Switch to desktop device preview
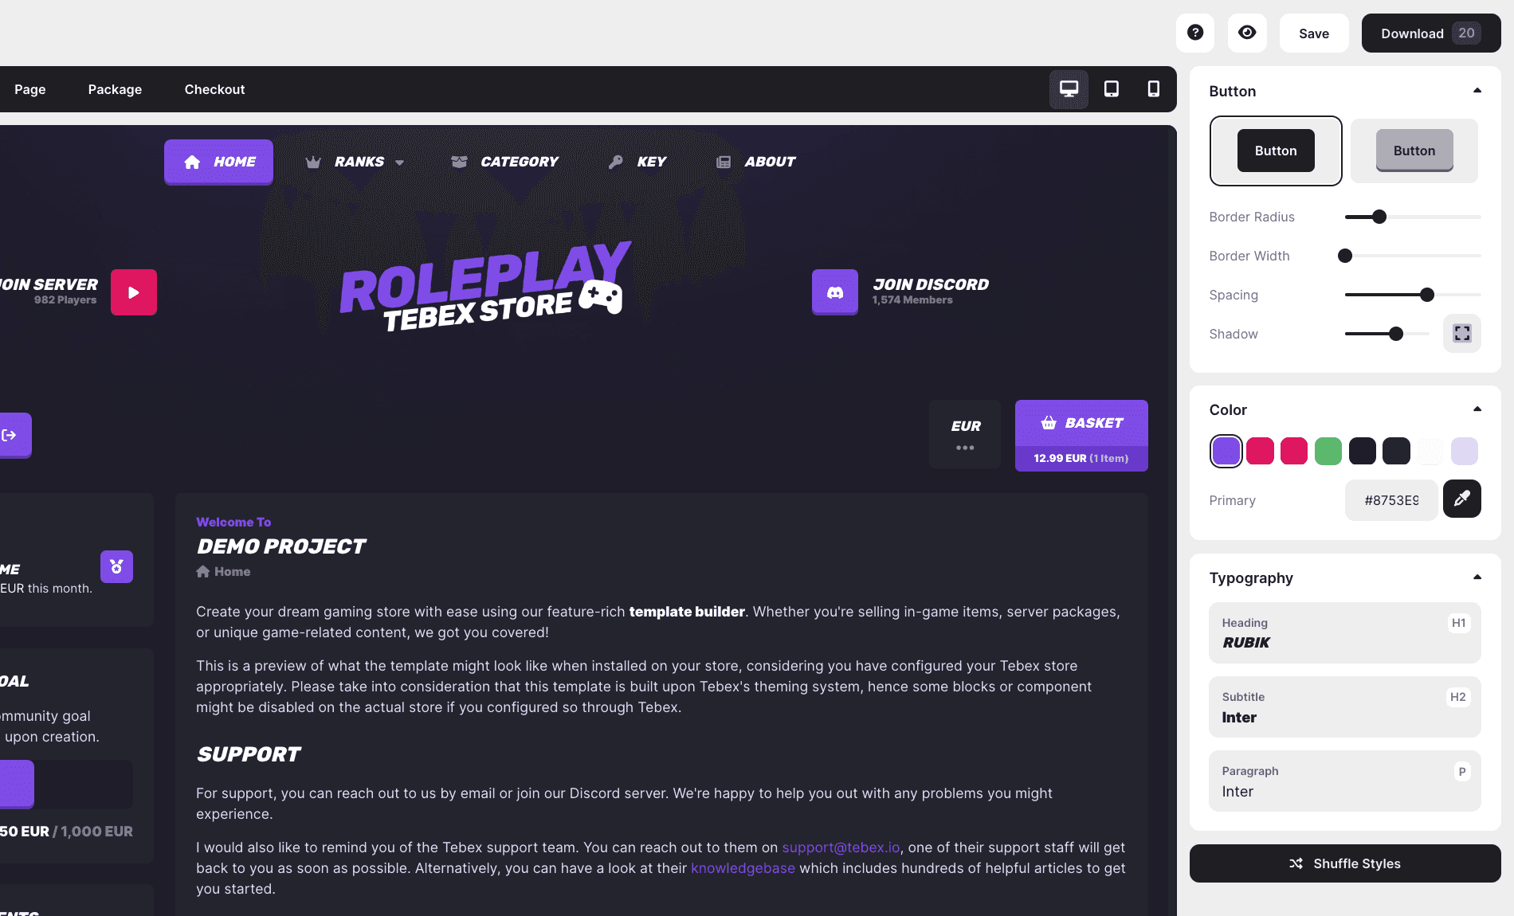 click(x=1069, y=89)
